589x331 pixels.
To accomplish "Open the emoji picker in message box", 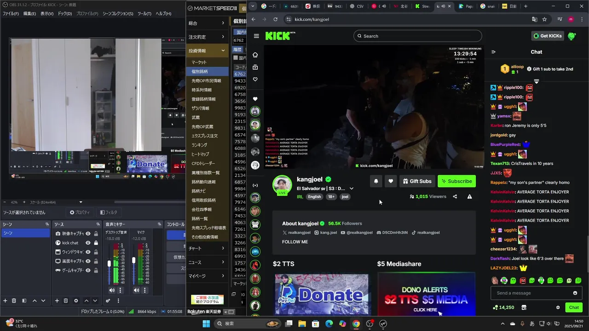I will point(575,293).
